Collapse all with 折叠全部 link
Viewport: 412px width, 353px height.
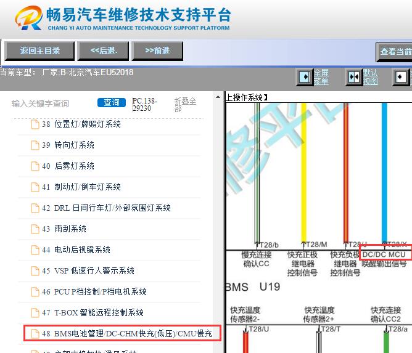click(185, 104)
